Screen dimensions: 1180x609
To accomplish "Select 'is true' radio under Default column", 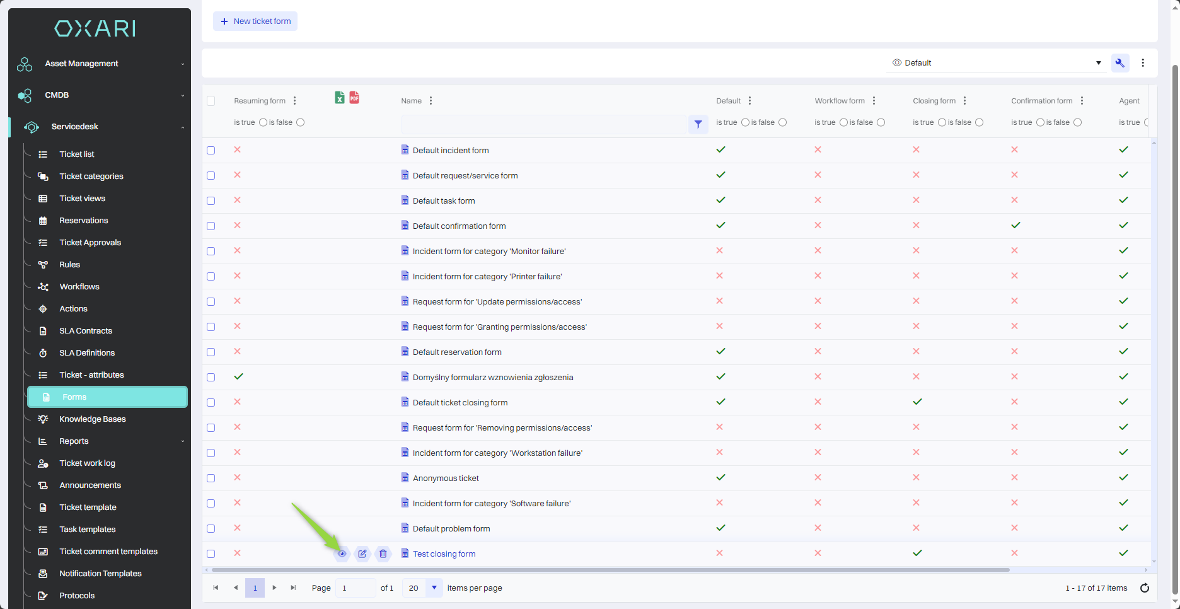I will point(745,122).
